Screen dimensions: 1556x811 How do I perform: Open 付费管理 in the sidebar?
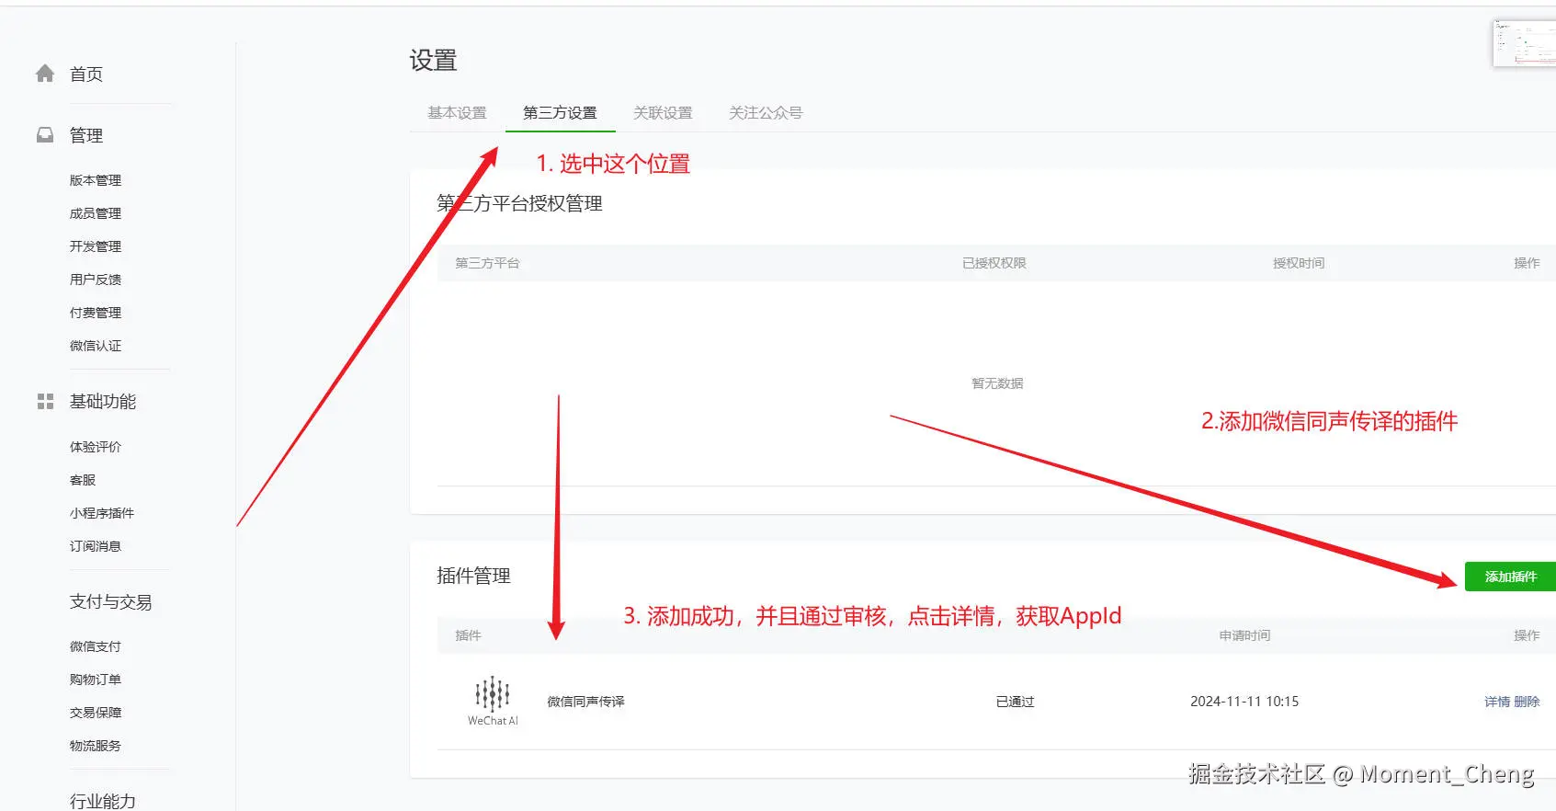(96, 313)
